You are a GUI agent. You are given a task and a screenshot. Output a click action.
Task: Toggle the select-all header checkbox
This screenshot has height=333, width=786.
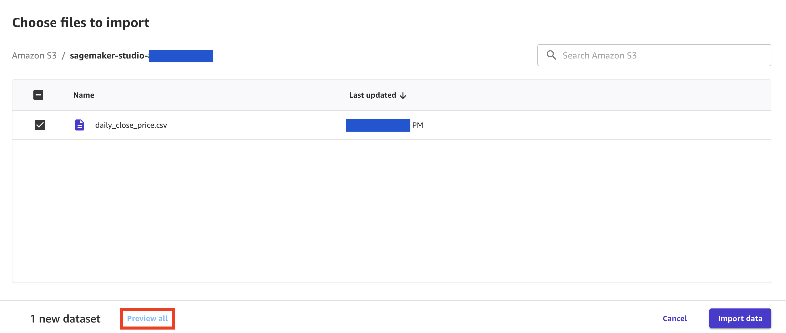click(x=38, y=95)
